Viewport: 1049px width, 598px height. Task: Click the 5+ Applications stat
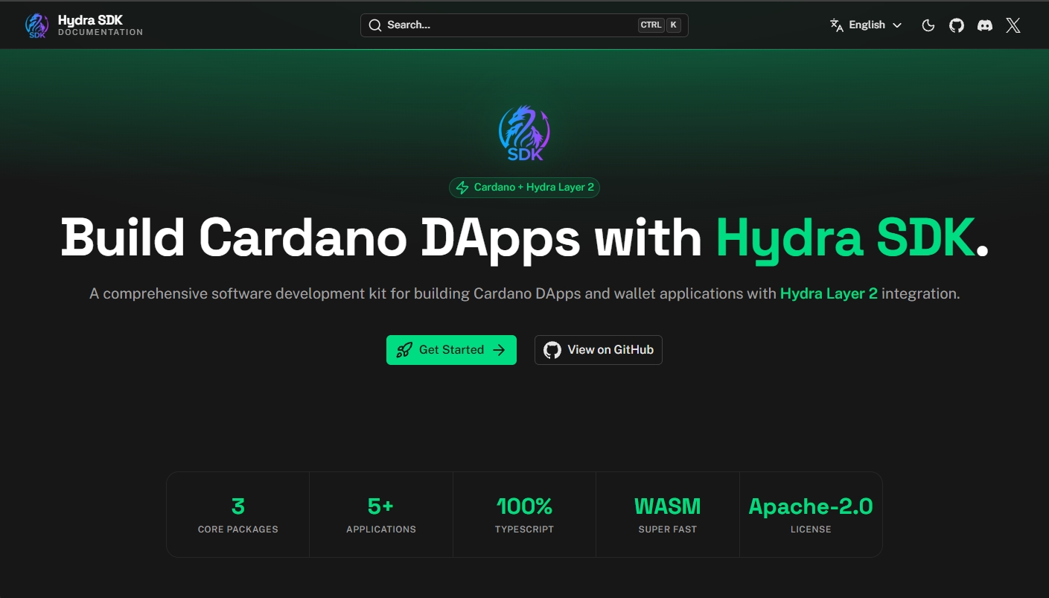coord(381,515)
